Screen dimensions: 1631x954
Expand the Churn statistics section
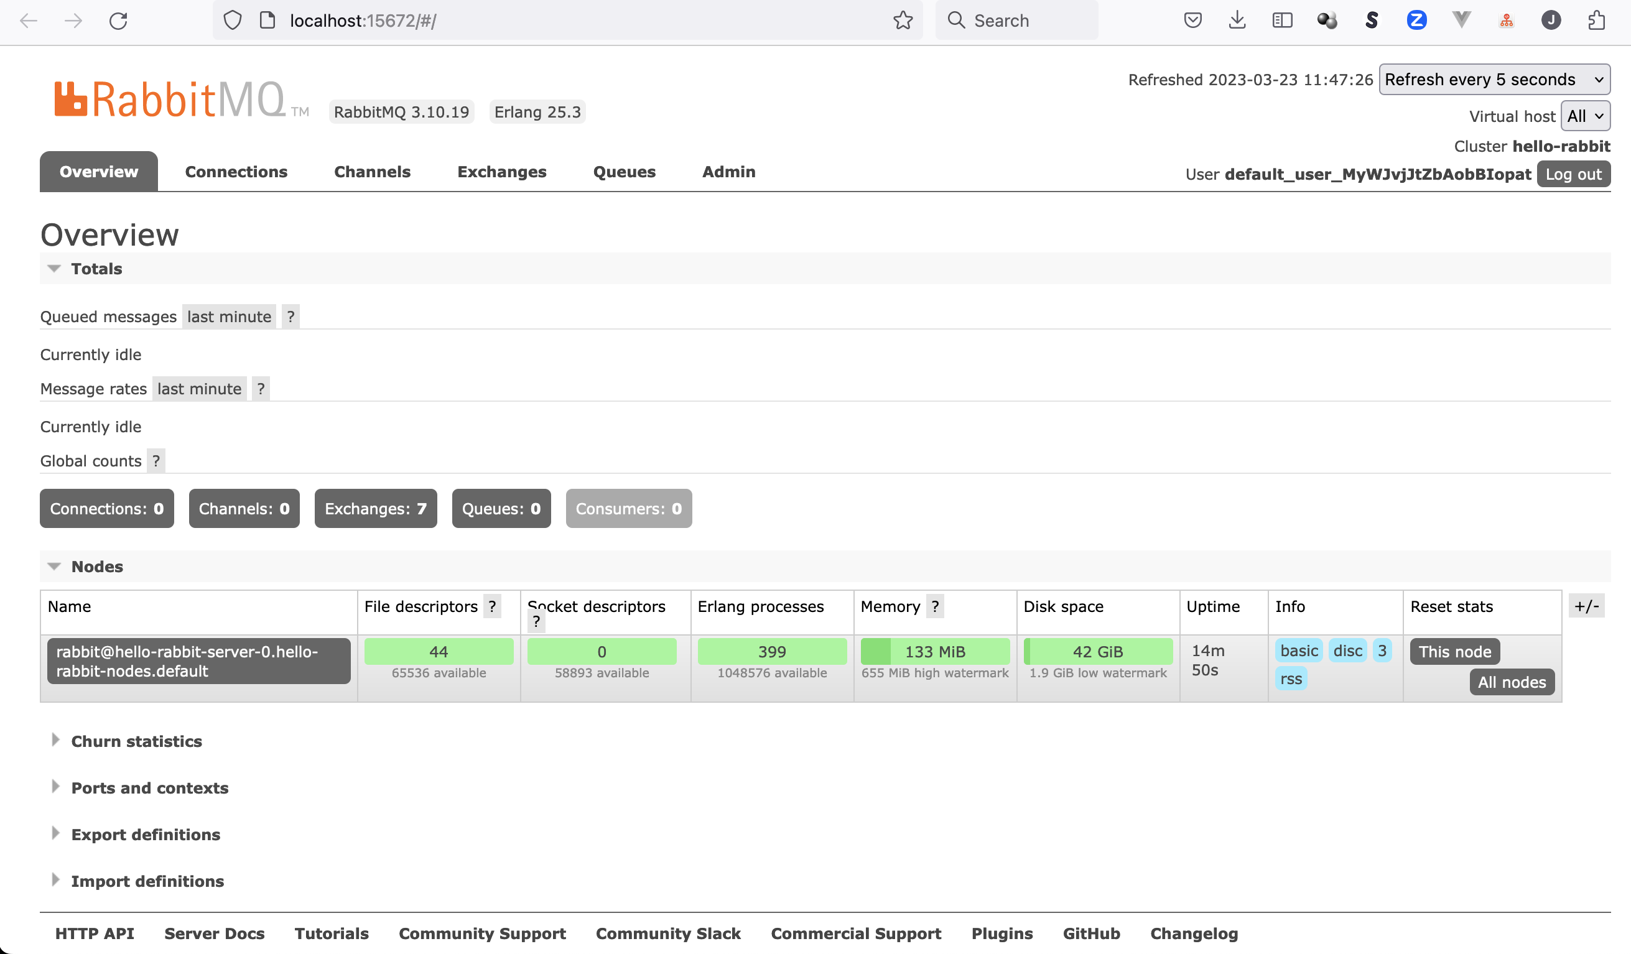(x=136, y=741)
